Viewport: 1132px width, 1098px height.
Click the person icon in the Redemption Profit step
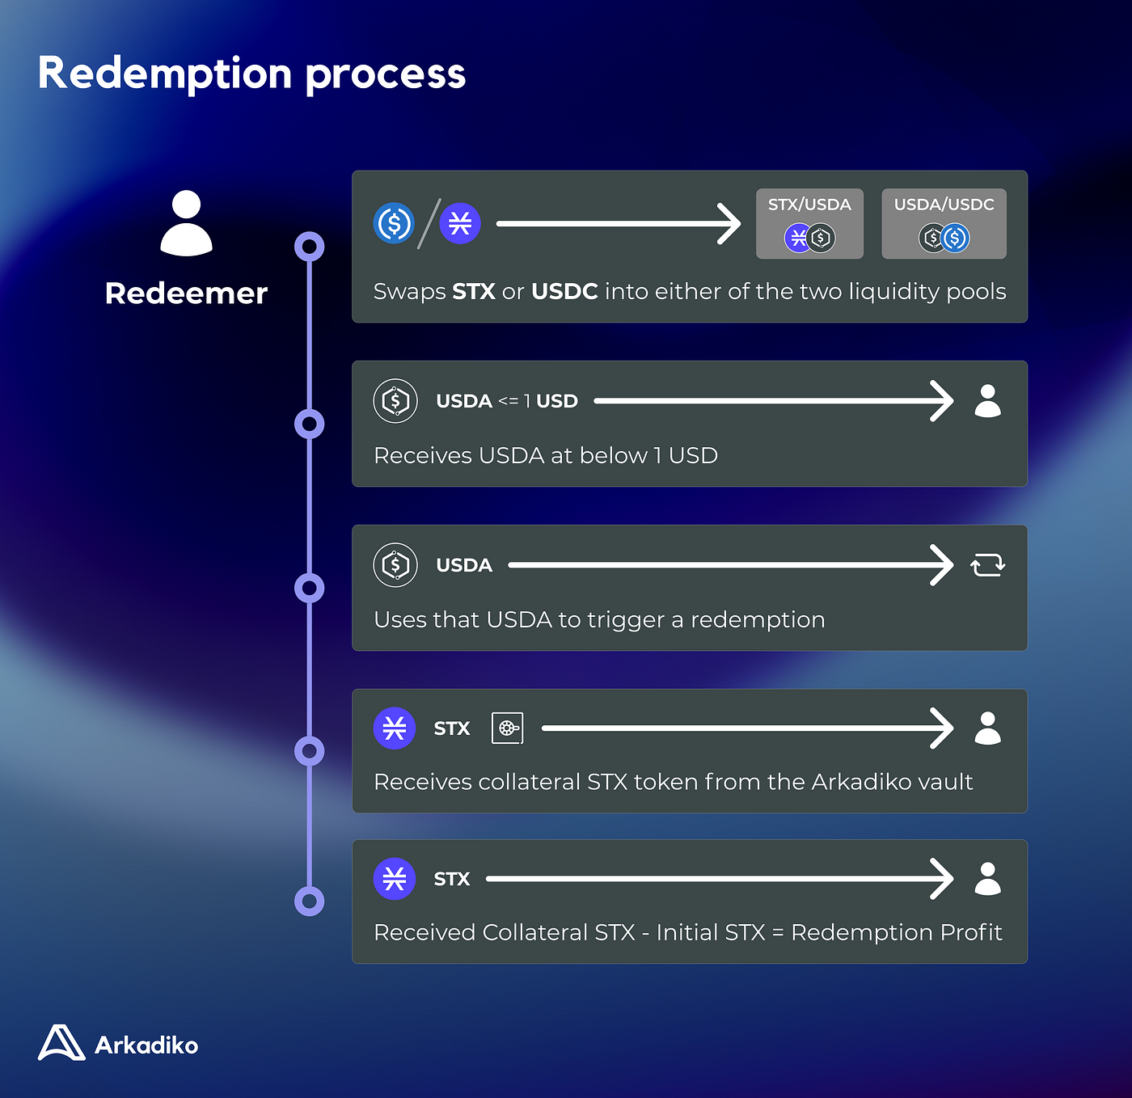pos(987,879)
